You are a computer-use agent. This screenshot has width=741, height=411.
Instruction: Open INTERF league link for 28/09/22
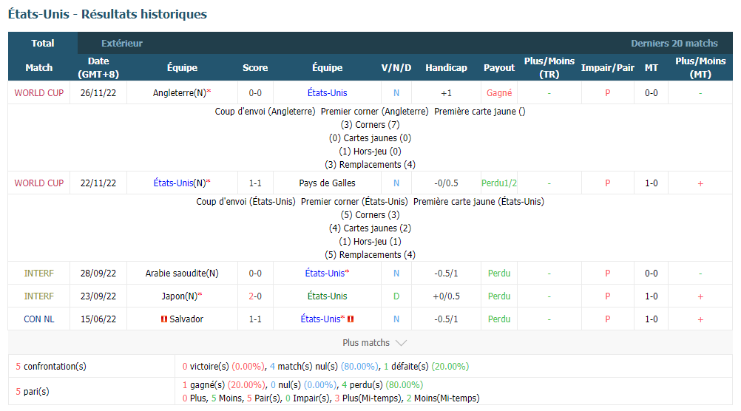pyautogui.click(x=38, y=274)
